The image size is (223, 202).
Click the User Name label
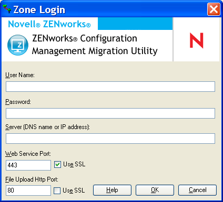pos(20,75)
